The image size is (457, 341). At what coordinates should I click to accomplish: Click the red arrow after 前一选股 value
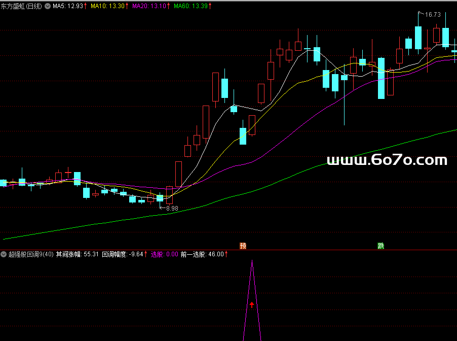pos(226,254)
